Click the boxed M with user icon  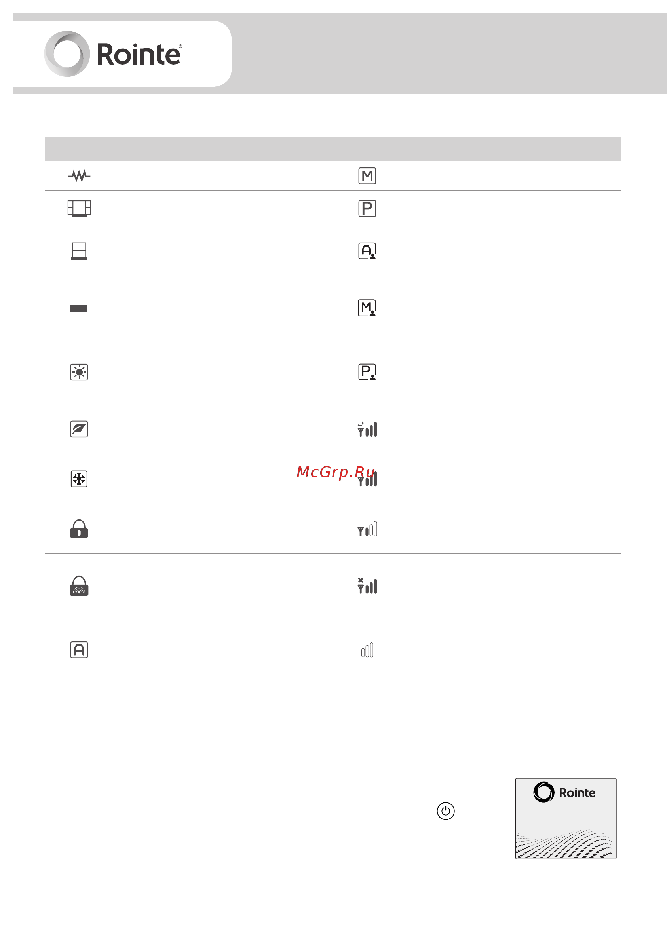[367, 308]
